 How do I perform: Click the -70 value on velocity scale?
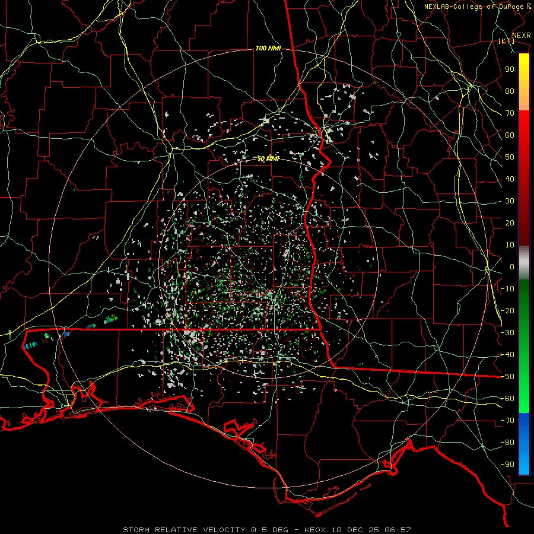click(507, 421)
